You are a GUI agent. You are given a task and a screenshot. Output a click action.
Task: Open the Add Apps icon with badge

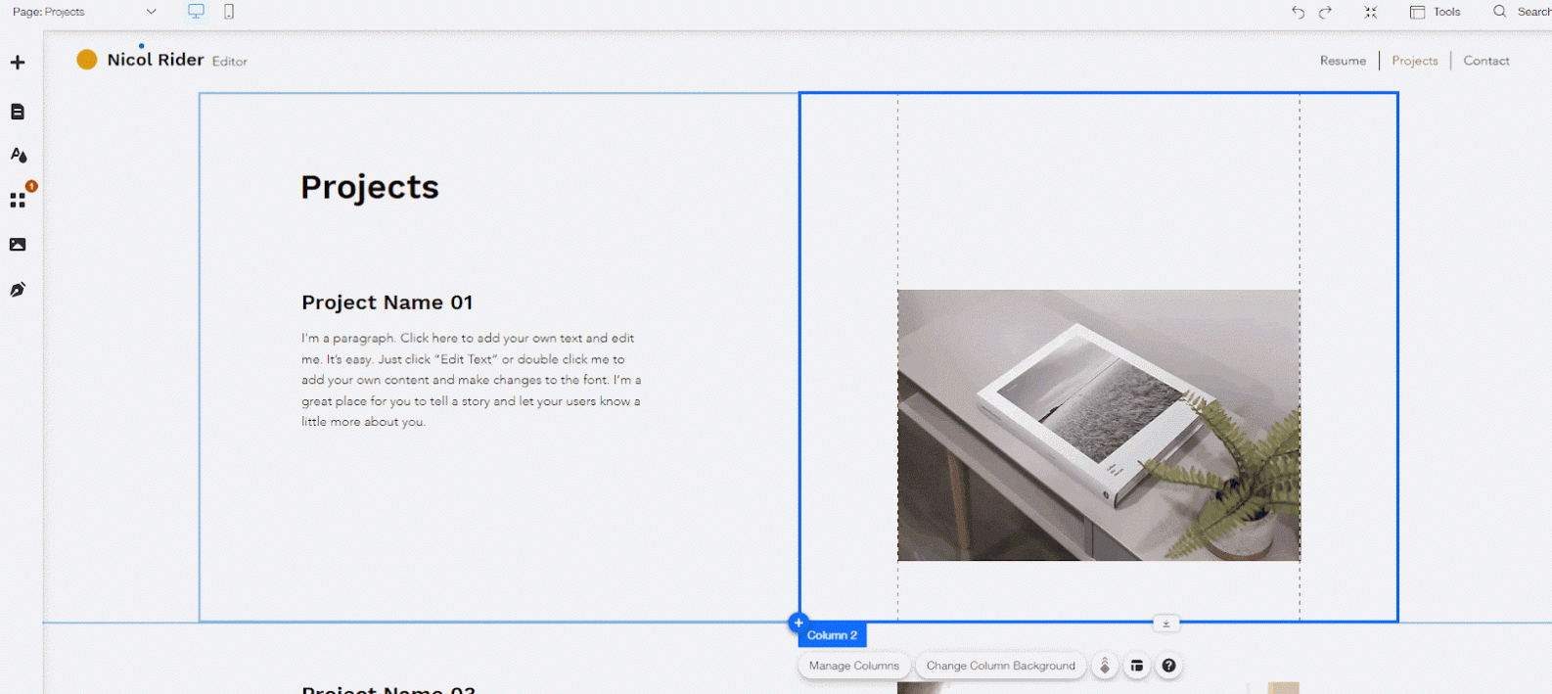pos(19,199)
